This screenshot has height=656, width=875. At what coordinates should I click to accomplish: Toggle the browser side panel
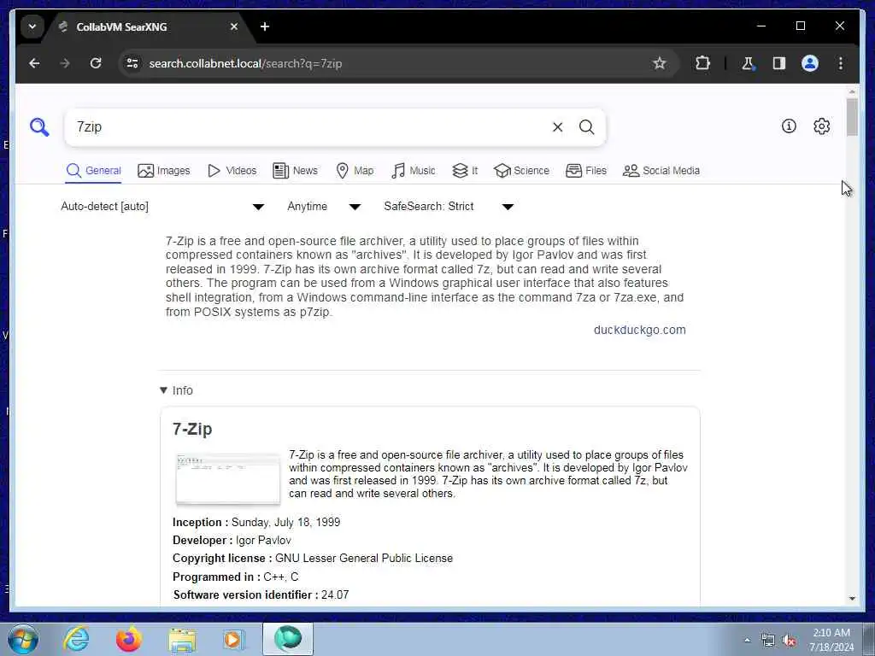click(x=779, y=63)
